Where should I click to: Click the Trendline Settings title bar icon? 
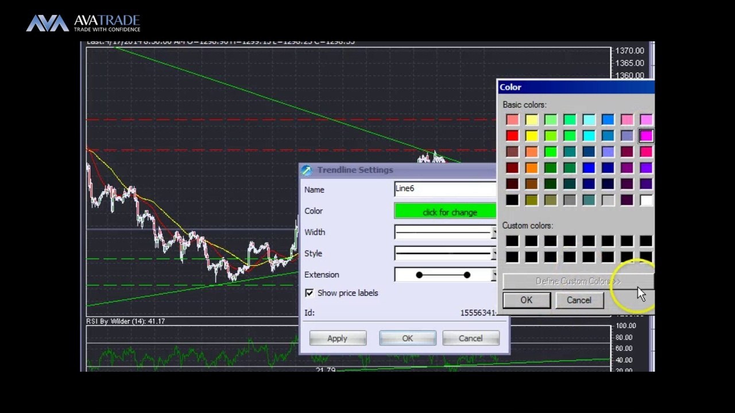tap(307, 170)
